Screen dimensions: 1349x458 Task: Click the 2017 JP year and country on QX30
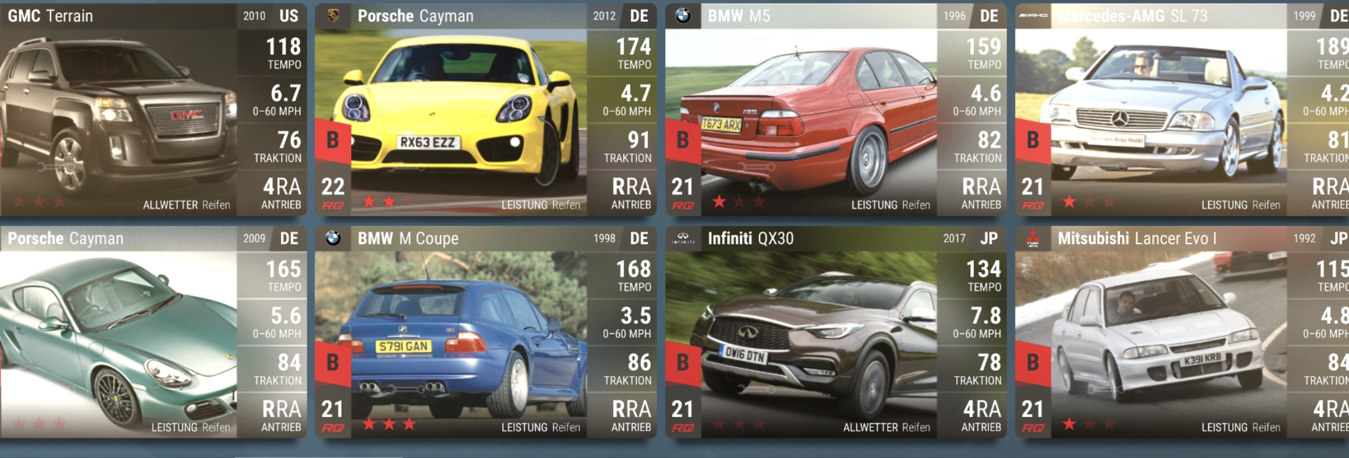[971, 238]
